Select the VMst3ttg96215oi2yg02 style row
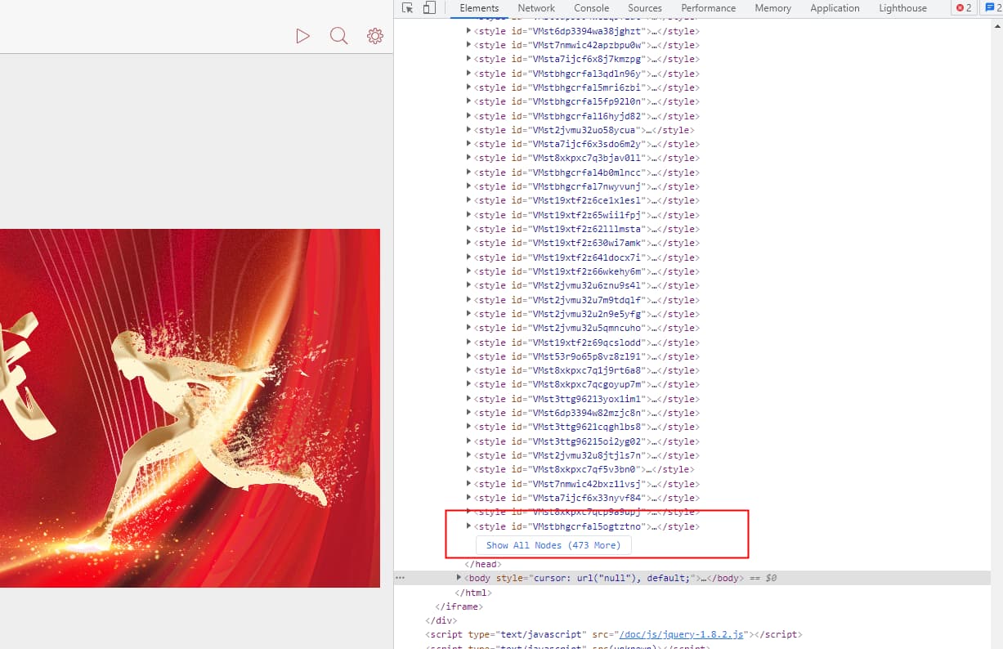 (x=585, y=441)
